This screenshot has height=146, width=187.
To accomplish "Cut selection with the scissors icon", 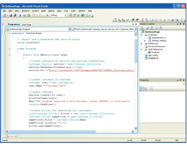I will coord(20,15).
